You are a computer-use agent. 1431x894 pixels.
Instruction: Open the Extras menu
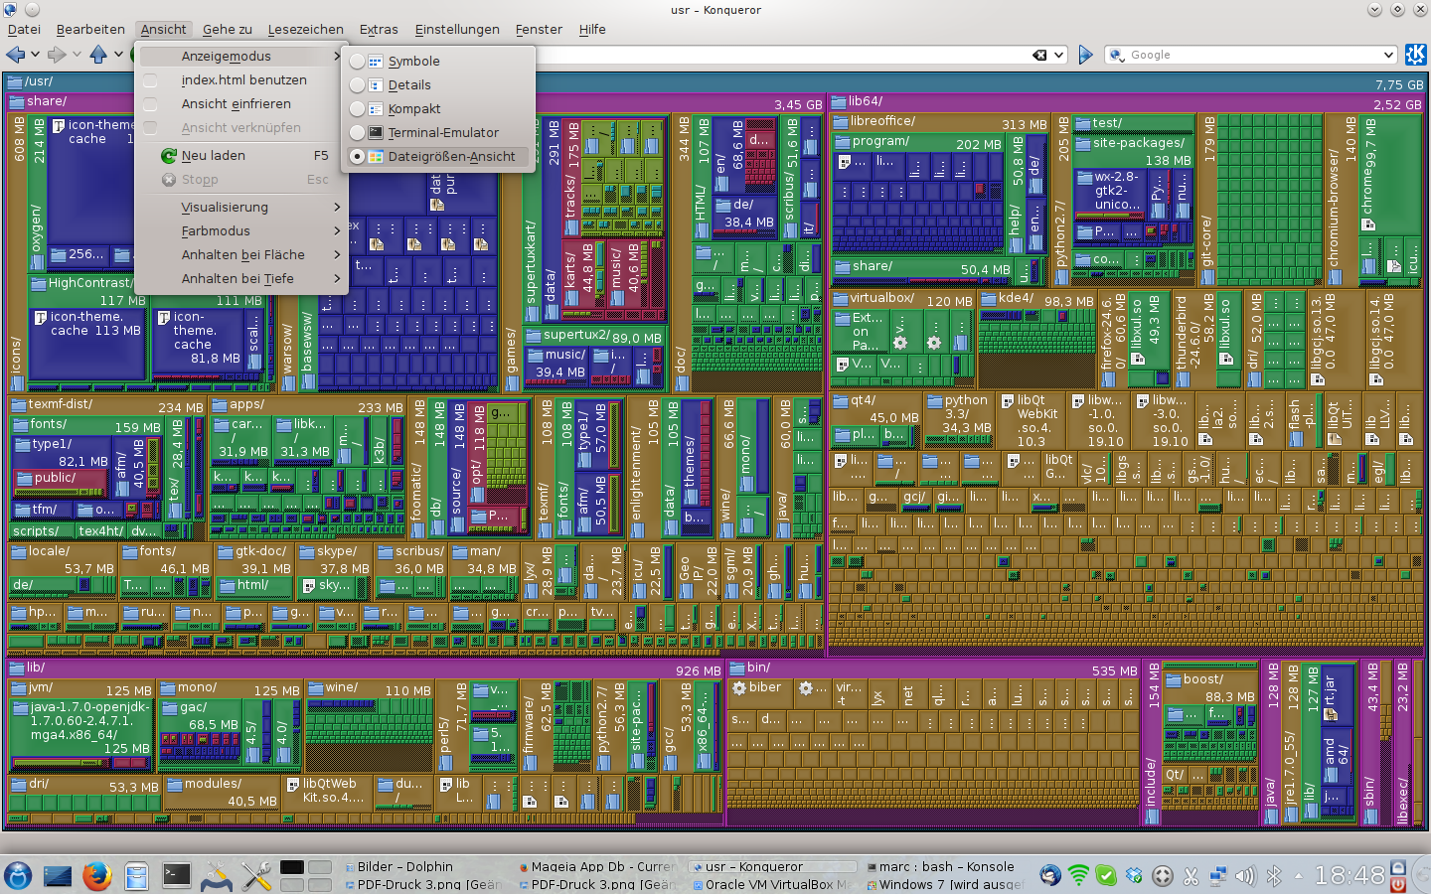coord(379,29)
